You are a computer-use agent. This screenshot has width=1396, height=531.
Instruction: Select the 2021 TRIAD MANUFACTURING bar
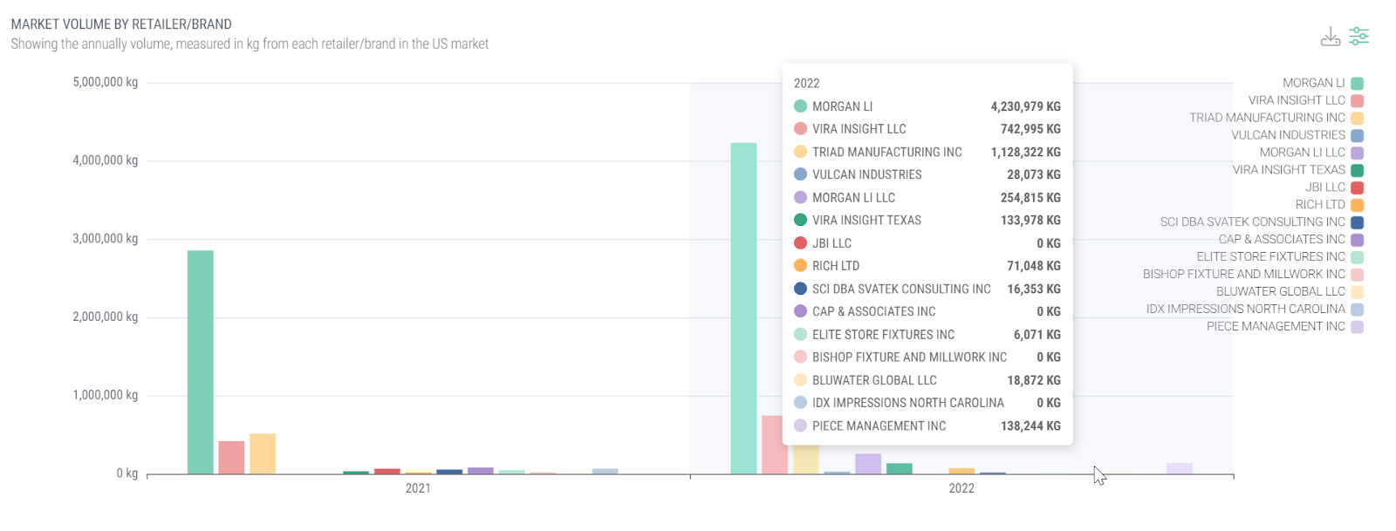pyautogui.click(x=263, y=454)
